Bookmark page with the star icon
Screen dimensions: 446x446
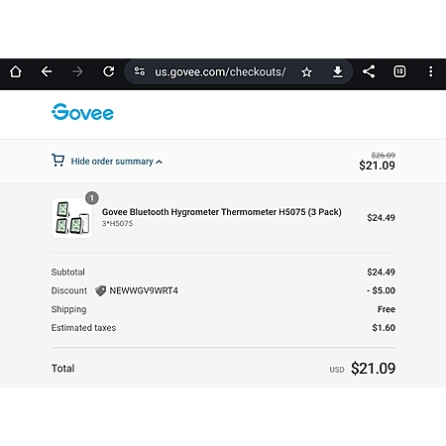[x=306, y=72]
